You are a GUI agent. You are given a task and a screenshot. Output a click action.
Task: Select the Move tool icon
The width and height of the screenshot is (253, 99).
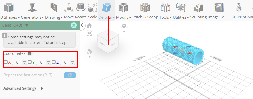[69, 7]
